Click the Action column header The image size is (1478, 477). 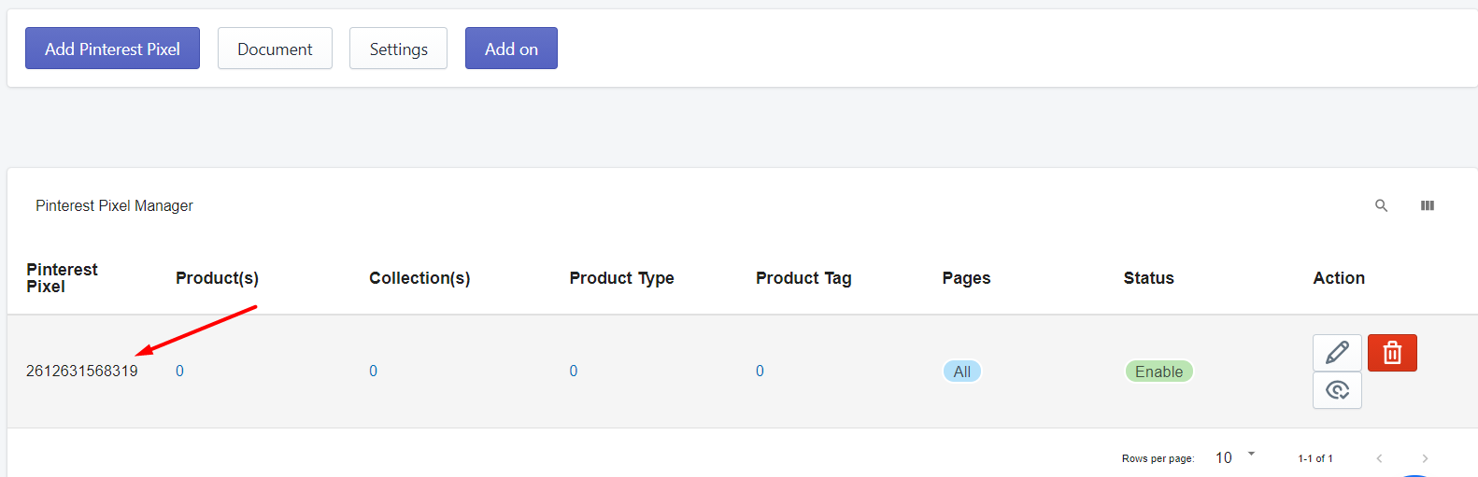pyautogui.click(x=1339, y=278)
